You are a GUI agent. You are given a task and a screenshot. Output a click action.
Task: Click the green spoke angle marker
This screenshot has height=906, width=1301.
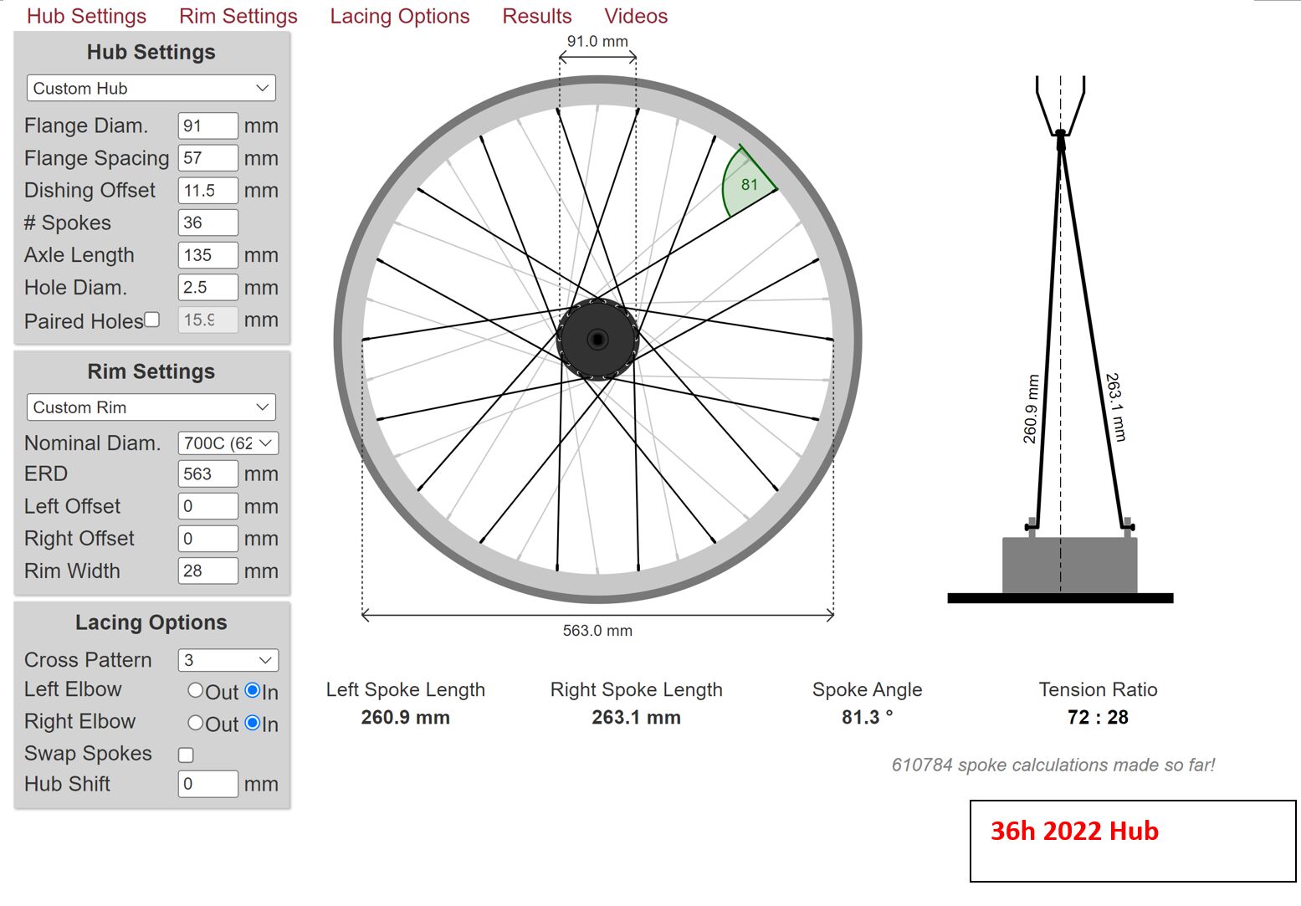pos(746,184)
